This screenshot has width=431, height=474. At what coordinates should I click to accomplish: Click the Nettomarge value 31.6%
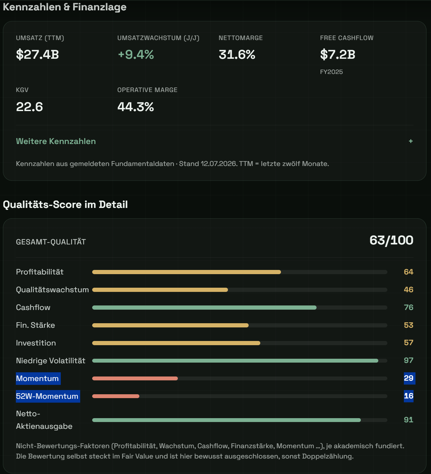237,55
